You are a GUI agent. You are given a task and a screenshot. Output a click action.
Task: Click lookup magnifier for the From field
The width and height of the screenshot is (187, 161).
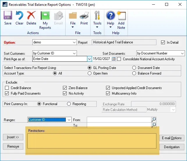pyautogui.click(x=154, y=120)
